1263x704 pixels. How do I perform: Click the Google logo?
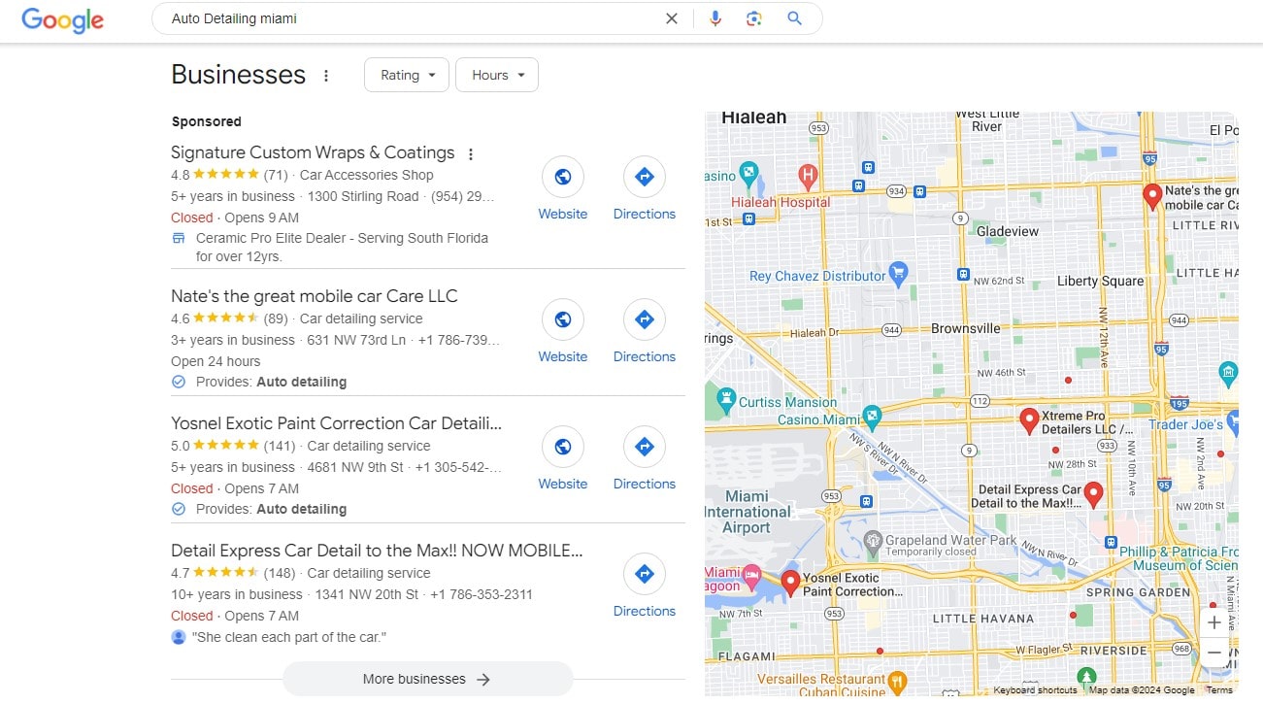tap(63, 19)
